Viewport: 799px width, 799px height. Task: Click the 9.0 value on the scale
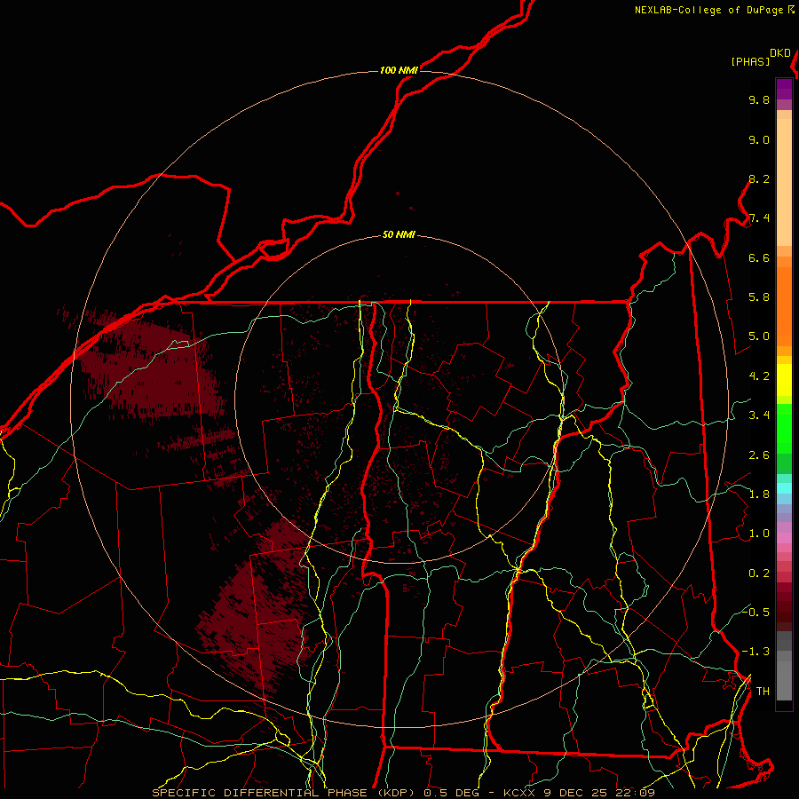[x=759, y=139]
